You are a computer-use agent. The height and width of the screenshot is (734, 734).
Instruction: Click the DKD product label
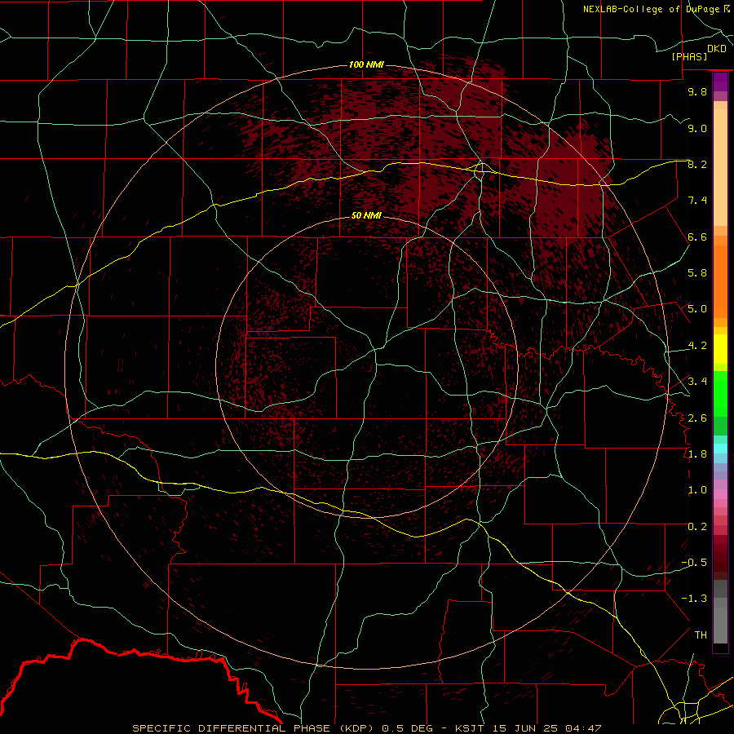coord(717,49)
